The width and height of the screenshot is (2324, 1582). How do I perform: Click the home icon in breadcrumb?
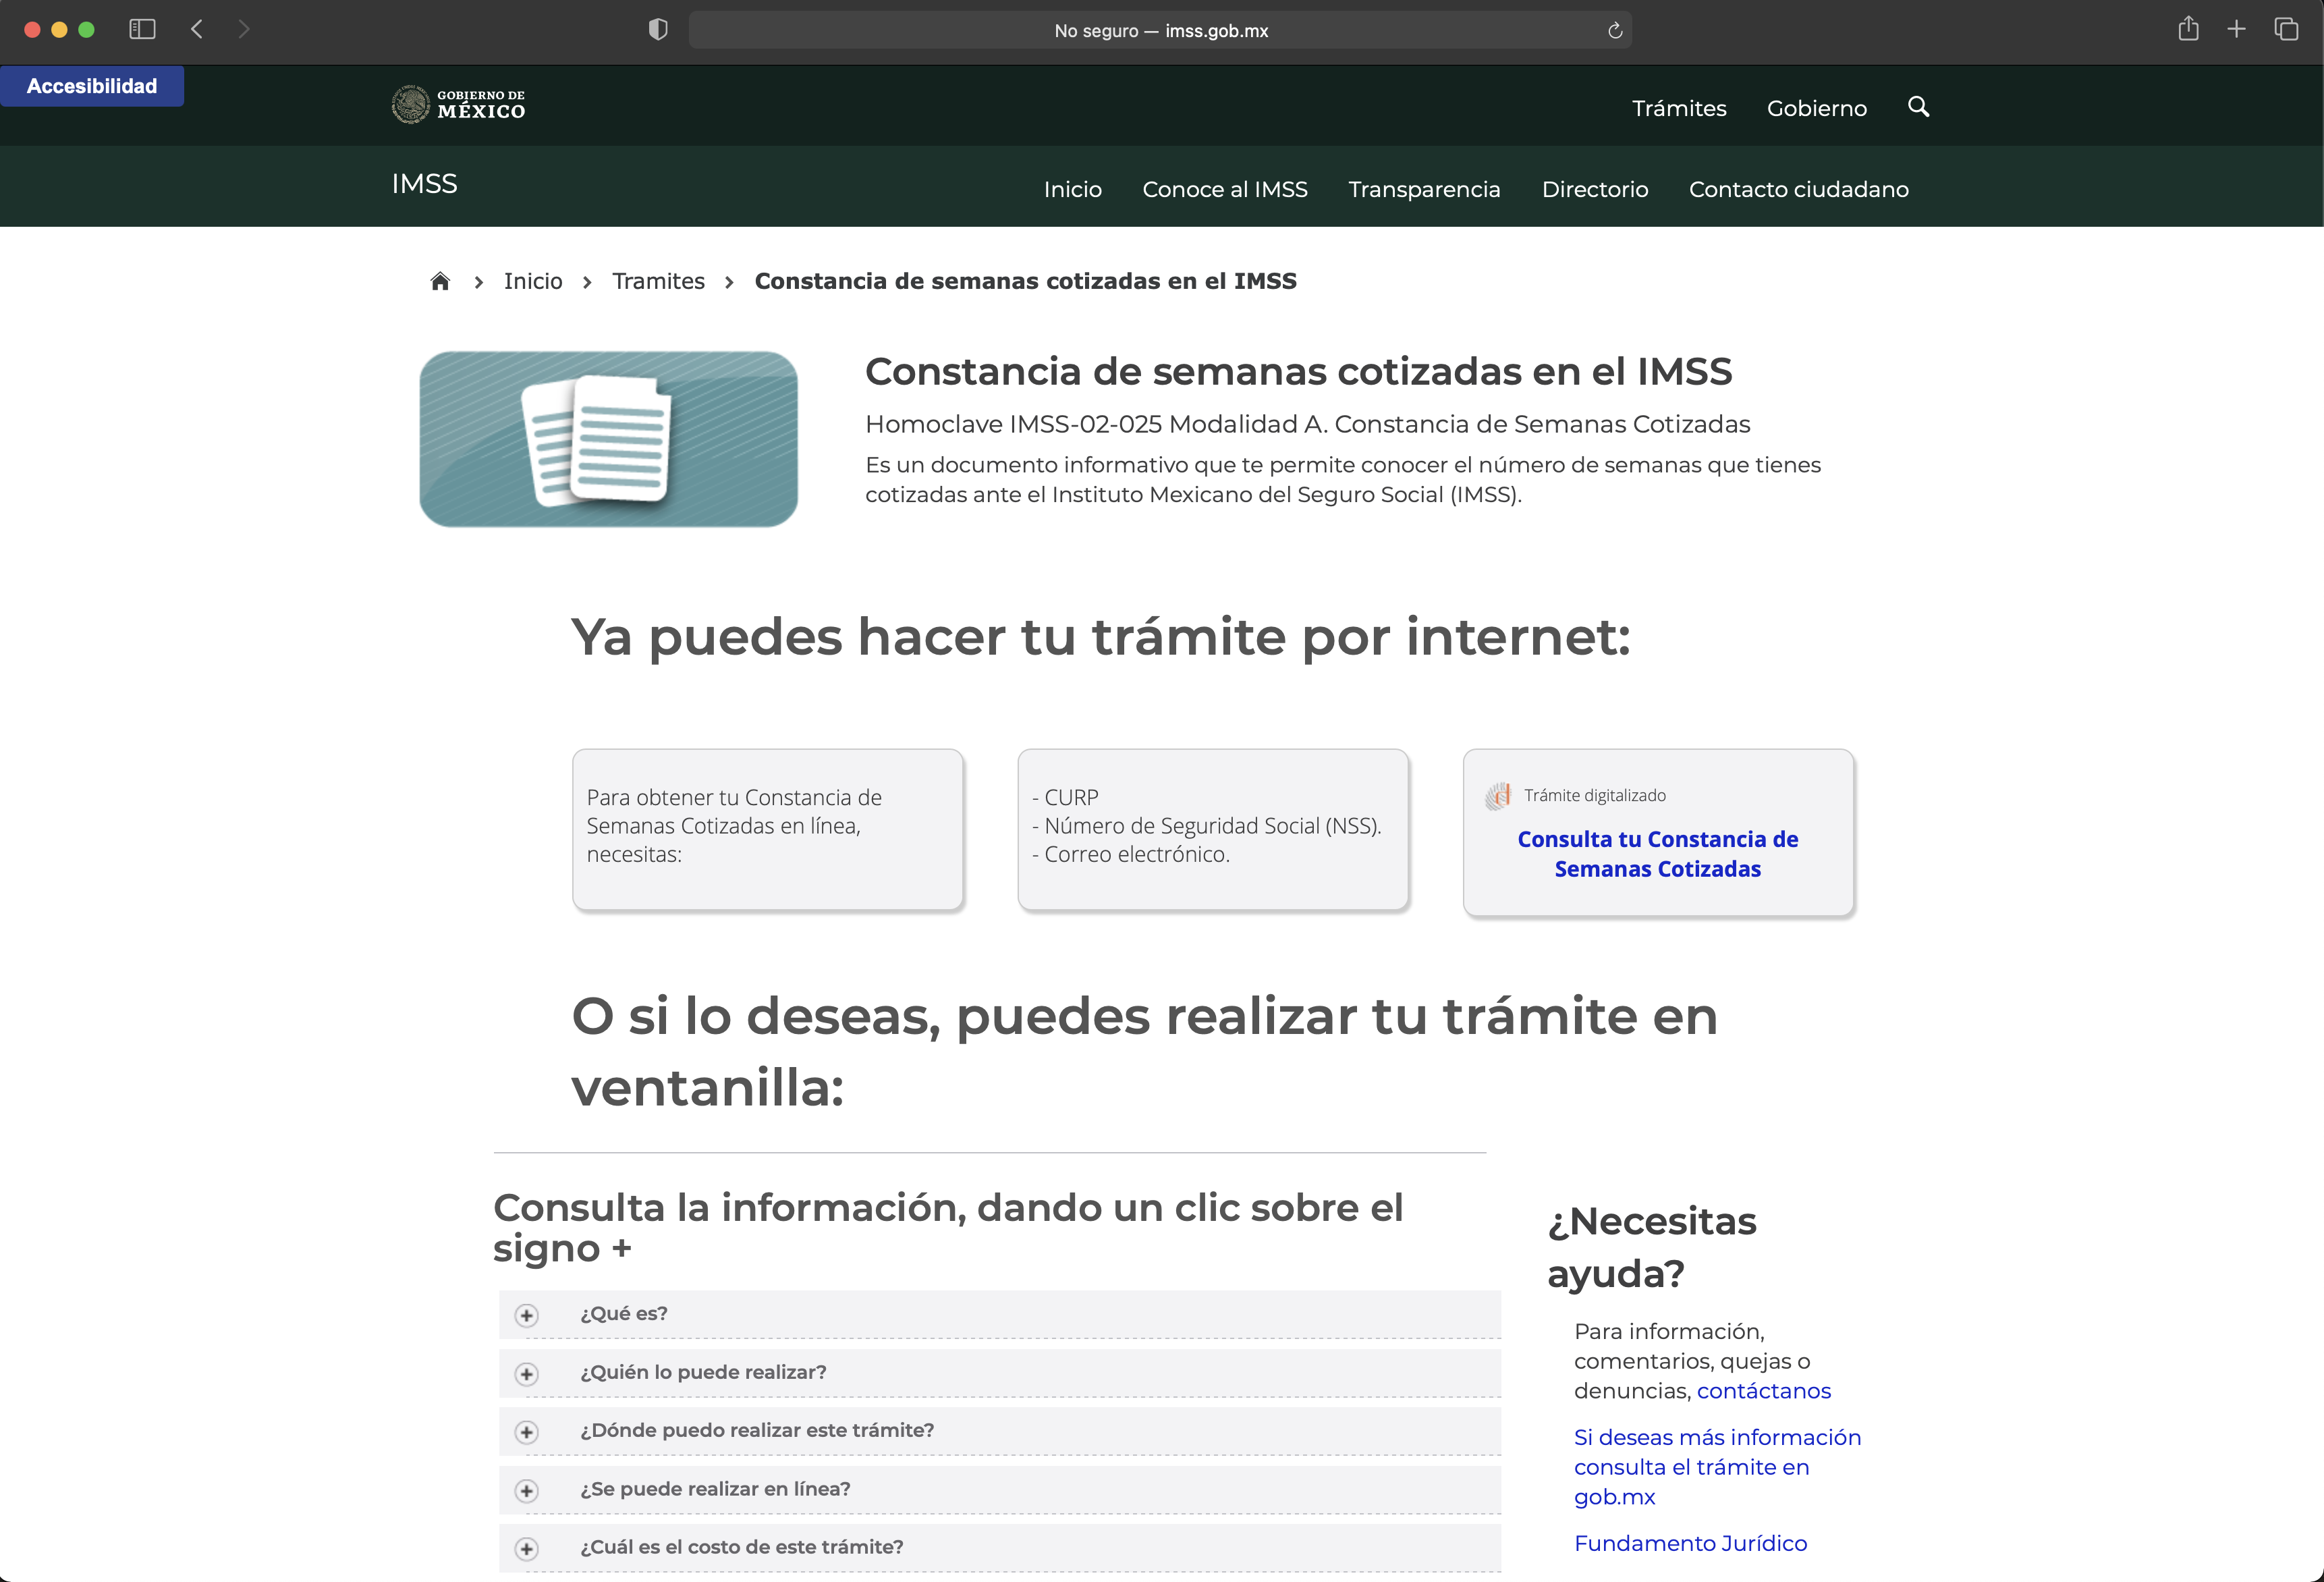tap(440, 281)
